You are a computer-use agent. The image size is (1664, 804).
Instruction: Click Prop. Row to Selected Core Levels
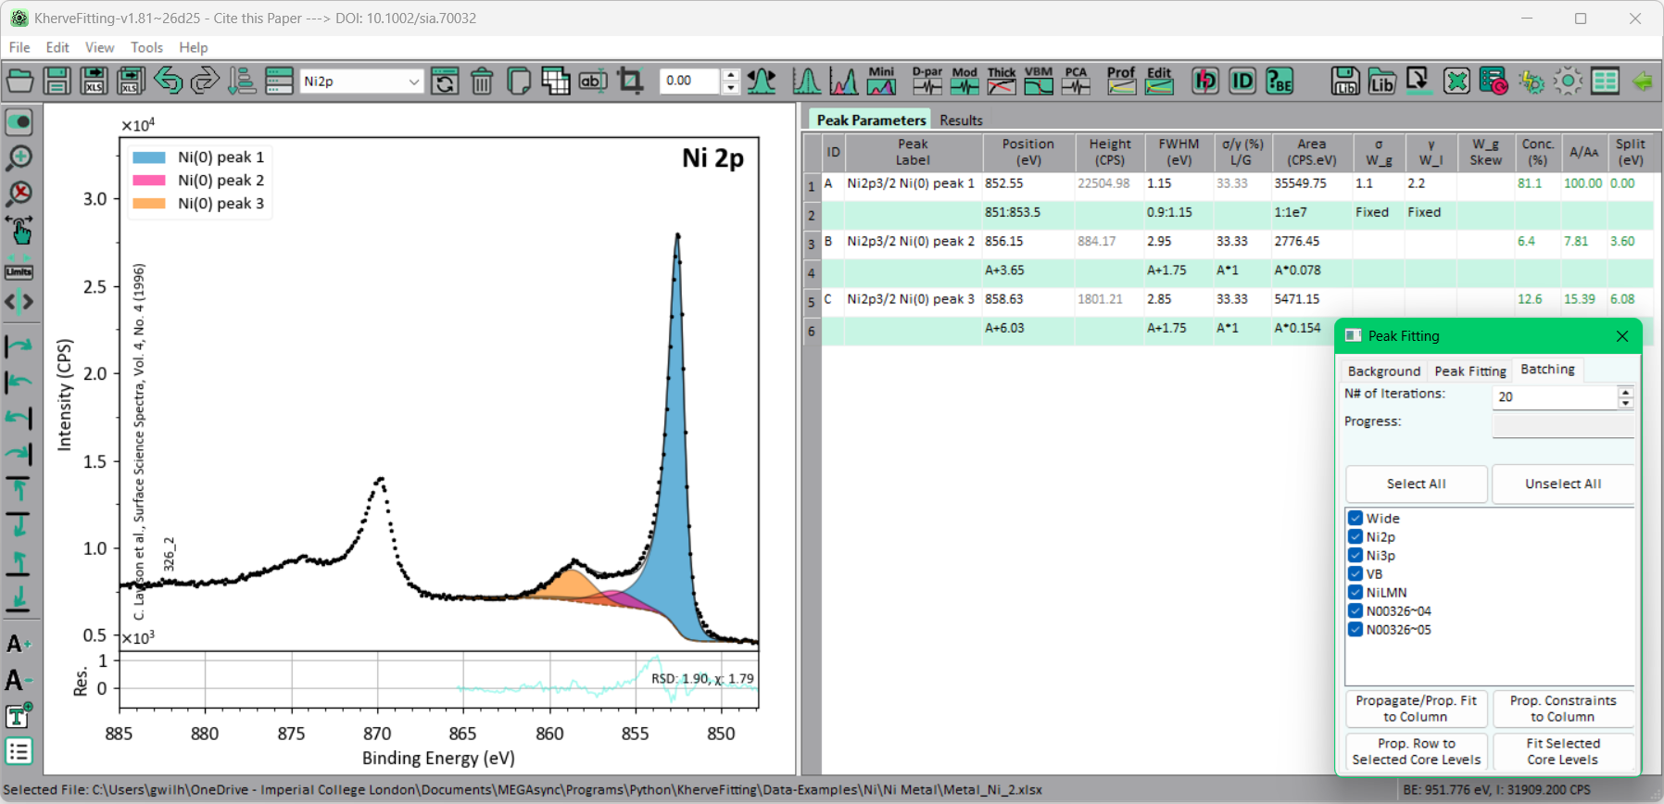point(1417,751)
